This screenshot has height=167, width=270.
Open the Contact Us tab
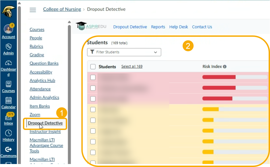pos(202,27)
